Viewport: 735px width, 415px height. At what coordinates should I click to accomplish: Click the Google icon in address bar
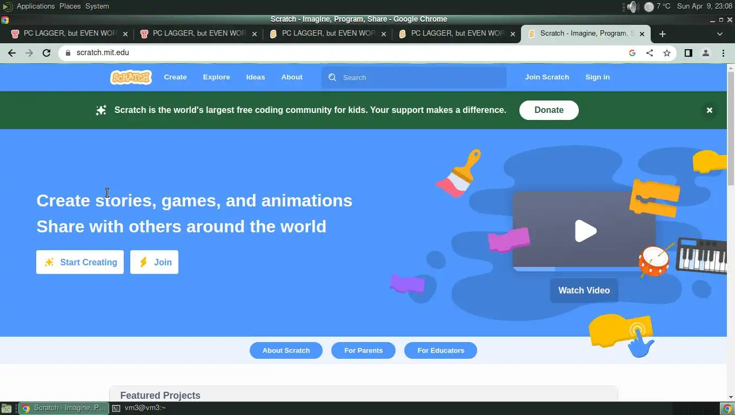[632, 53]
